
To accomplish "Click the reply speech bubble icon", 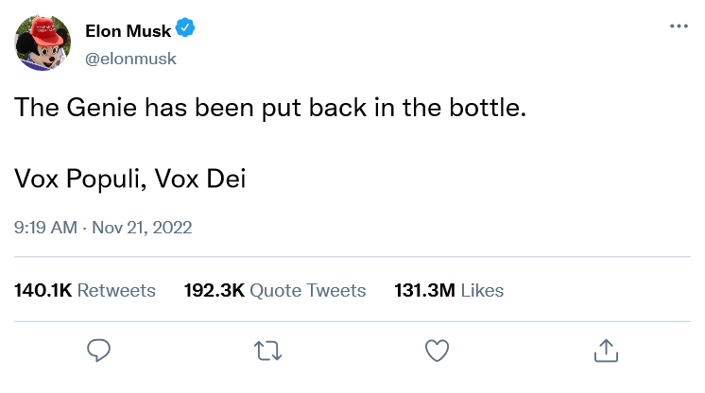I will point(100,350).
